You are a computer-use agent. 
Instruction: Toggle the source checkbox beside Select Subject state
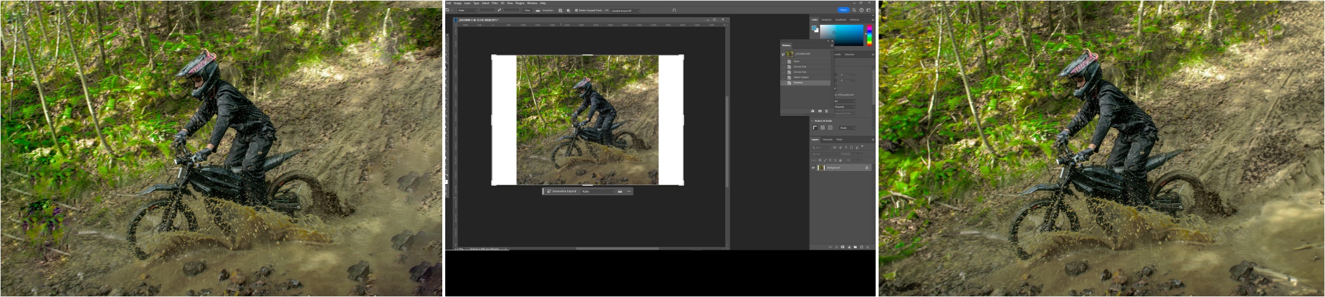pyautogui.click(x=783, y=78)
